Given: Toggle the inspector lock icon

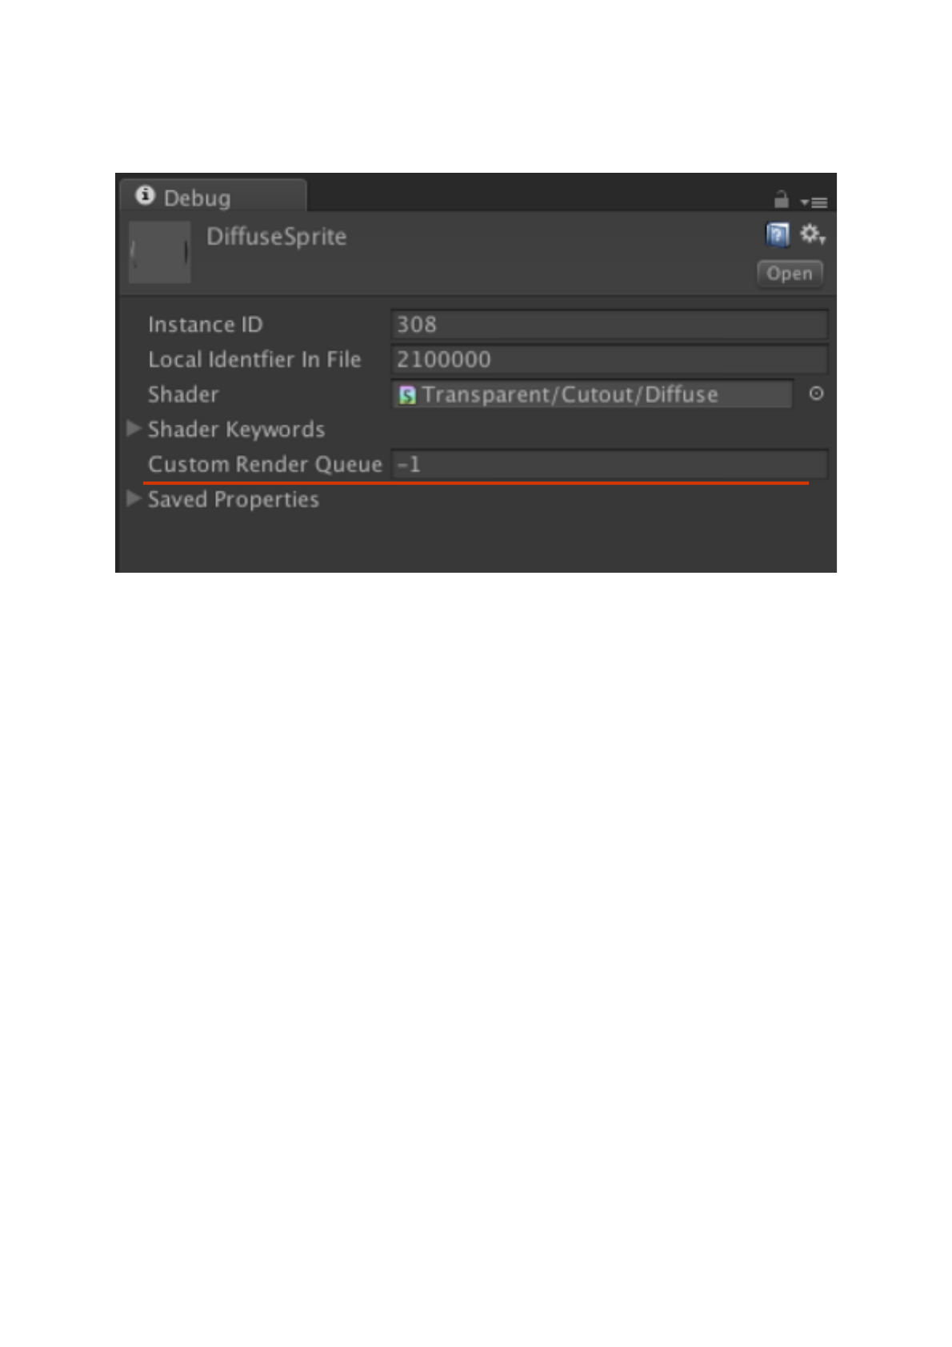Looking at the screenshot, I should (781, 200).
